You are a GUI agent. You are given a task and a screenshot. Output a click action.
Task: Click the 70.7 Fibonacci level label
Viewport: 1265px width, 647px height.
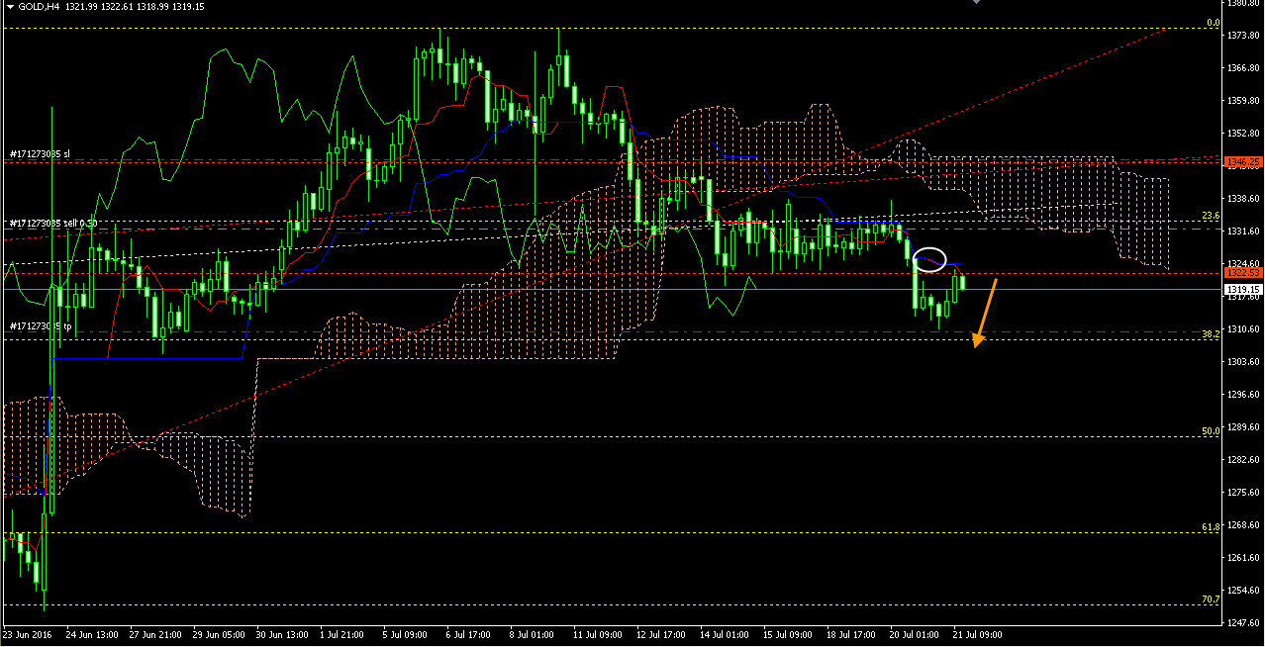pyautogui.click(x=1211, y=600)
